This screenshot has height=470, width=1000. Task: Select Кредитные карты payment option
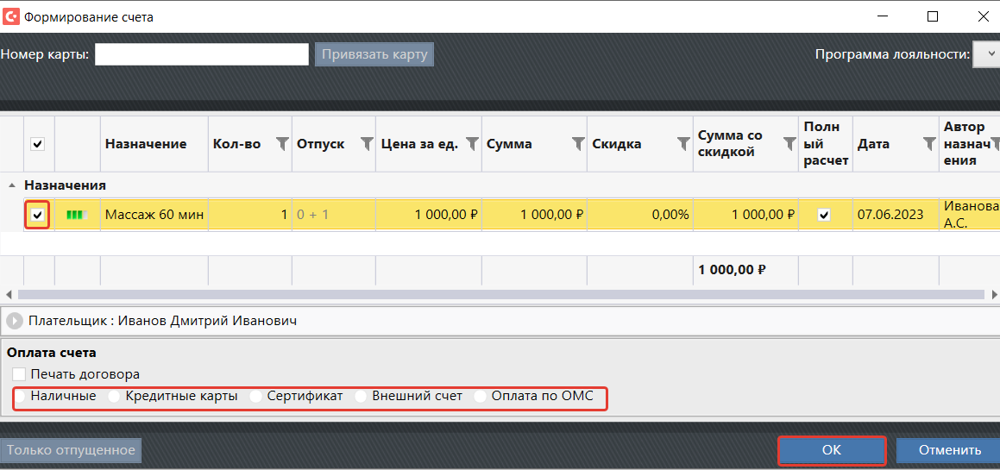tap(114, 397)
